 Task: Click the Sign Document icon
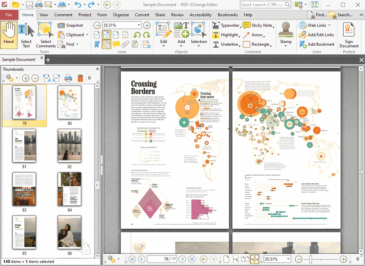pyautogui.click(x=349, y=35)
